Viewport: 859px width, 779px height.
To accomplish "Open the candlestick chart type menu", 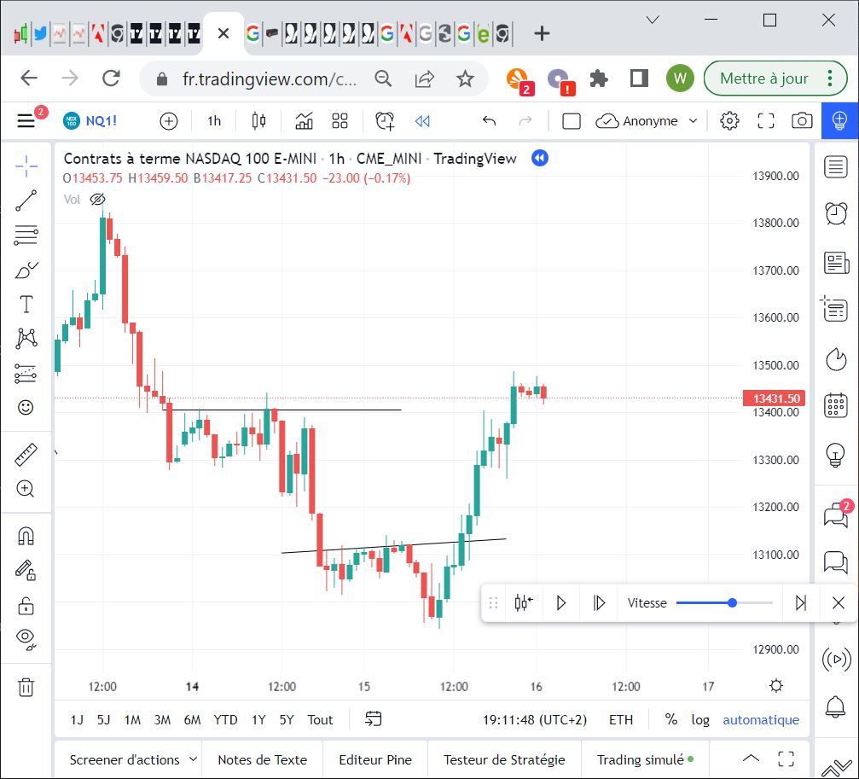I will click(x=258, y=120).
